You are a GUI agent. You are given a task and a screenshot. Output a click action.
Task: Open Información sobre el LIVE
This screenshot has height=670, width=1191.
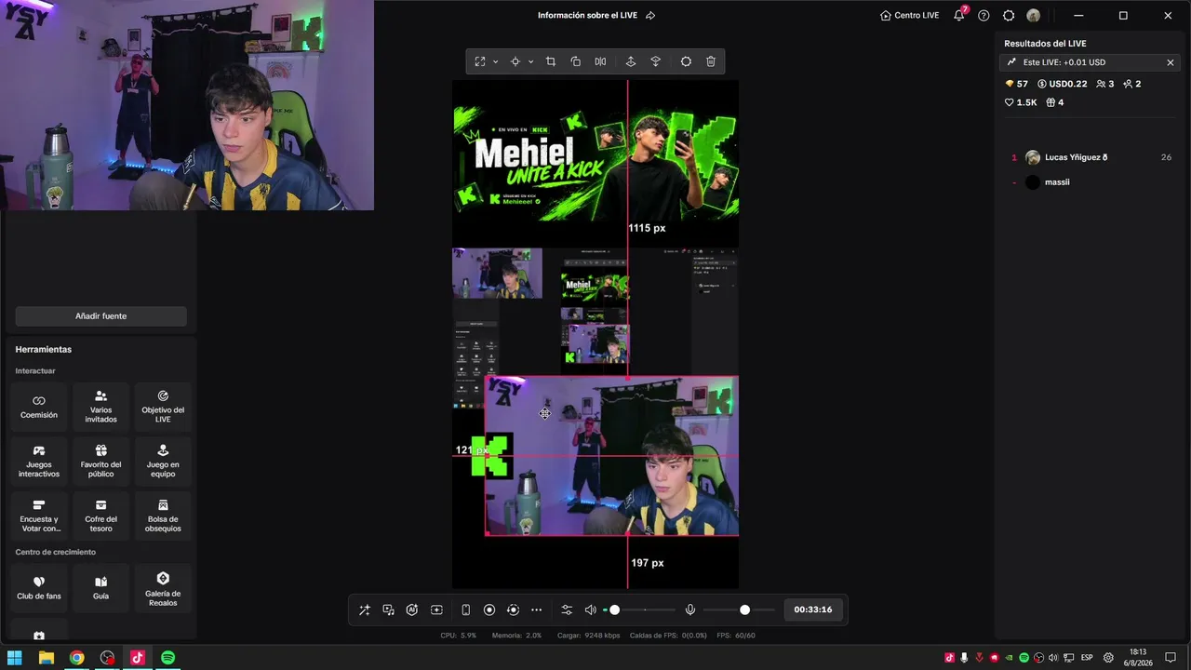click(587, 15)
